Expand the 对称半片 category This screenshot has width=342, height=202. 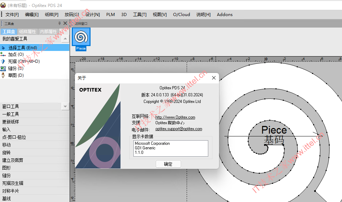coord(35,190)
